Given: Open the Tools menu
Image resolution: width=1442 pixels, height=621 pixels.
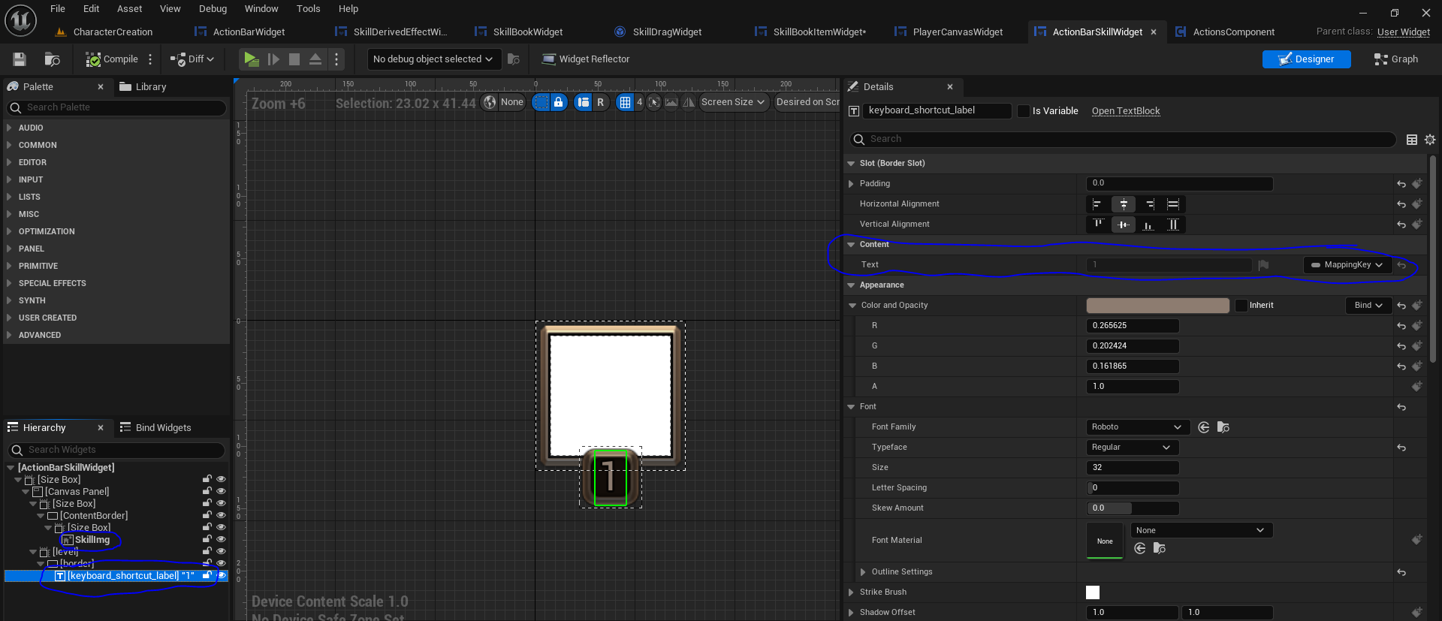Looking at the screenshot, I should tap(308, 9).
